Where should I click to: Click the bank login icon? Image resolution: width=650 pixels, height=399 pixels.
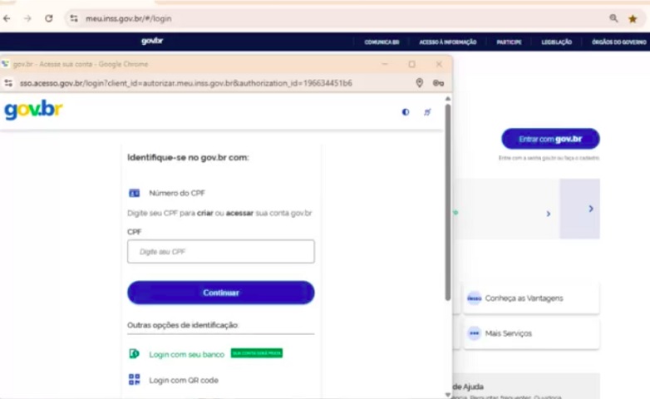click(134, 354)
